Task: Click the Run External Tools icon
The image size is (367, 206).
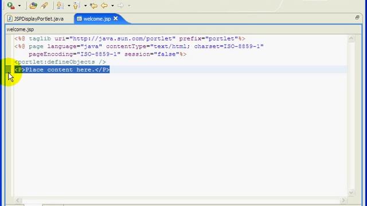Action: coord(11,5)
